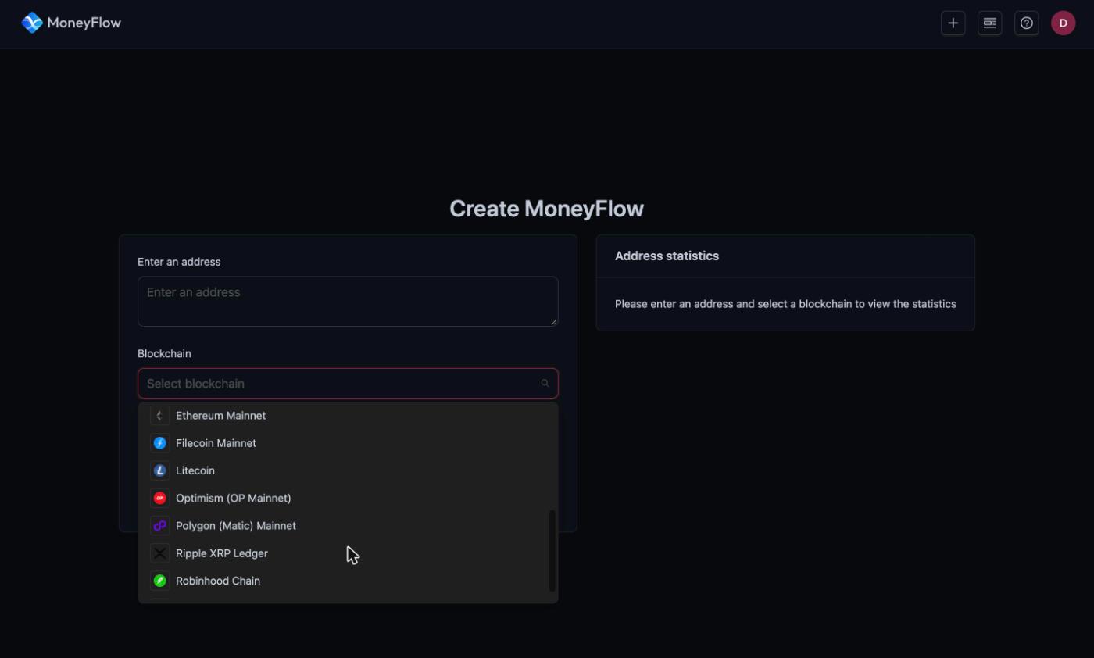Click the 'Enter an address' label
1094x658 pixels.
point(179,262)
